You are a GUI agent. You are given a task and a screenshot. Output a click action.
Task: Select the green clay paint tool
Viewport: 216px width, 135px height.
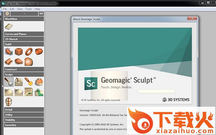pyautogui.click(x=39, y=92)
